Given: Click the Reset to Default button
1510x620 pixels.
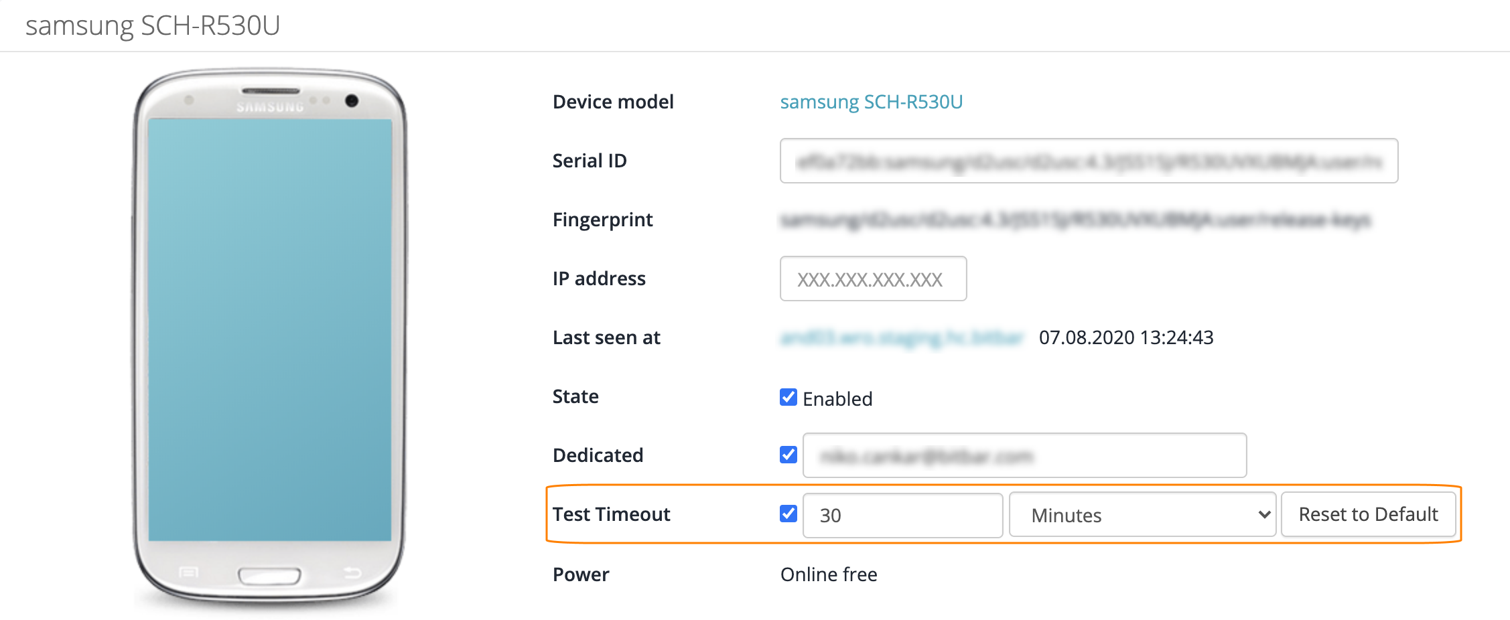Looking at the screenshot, I should [x=1368, y=514].
